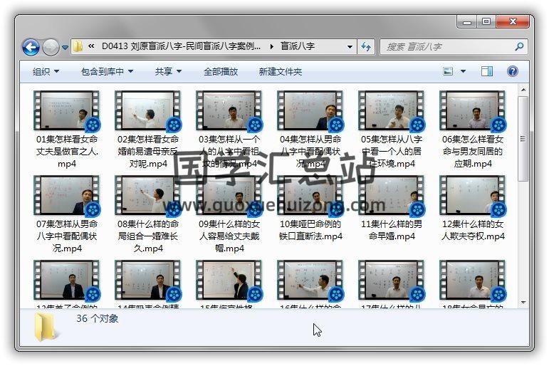This screenshot has height=366, width=549.
Task: Click the file name 01集怎样看女命丈夫是做官之人.mp4
Action: pos(66,151)
